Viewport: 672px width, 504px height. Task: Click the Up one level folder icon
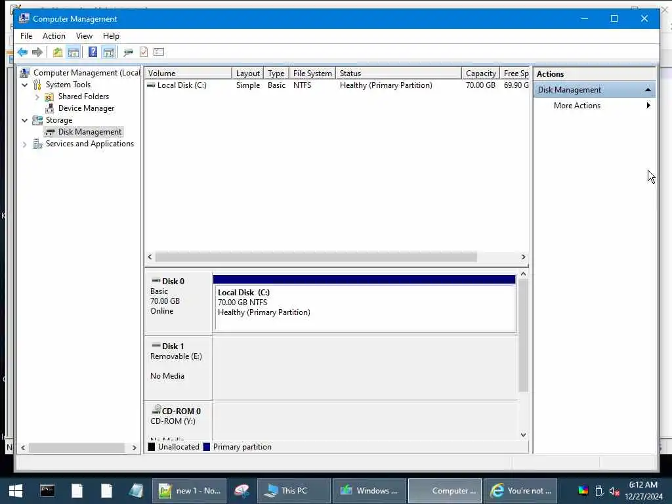pos(58,52)
